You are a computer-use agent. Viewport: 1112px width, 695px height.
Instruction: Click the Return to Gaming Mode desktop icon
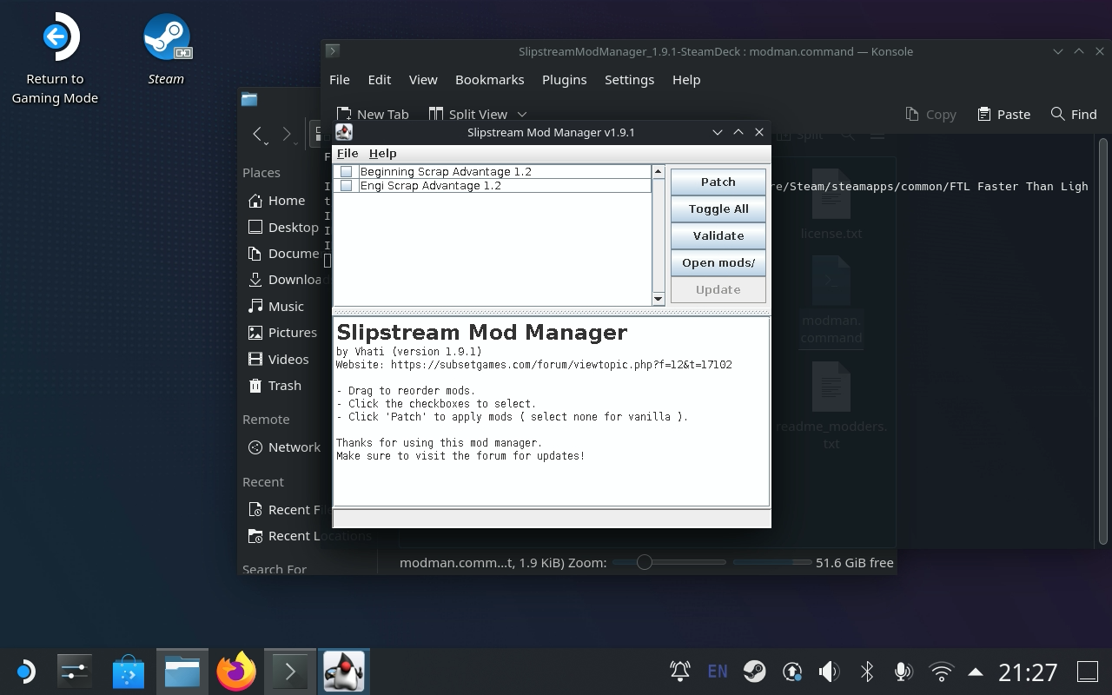[x=55, y=35]
